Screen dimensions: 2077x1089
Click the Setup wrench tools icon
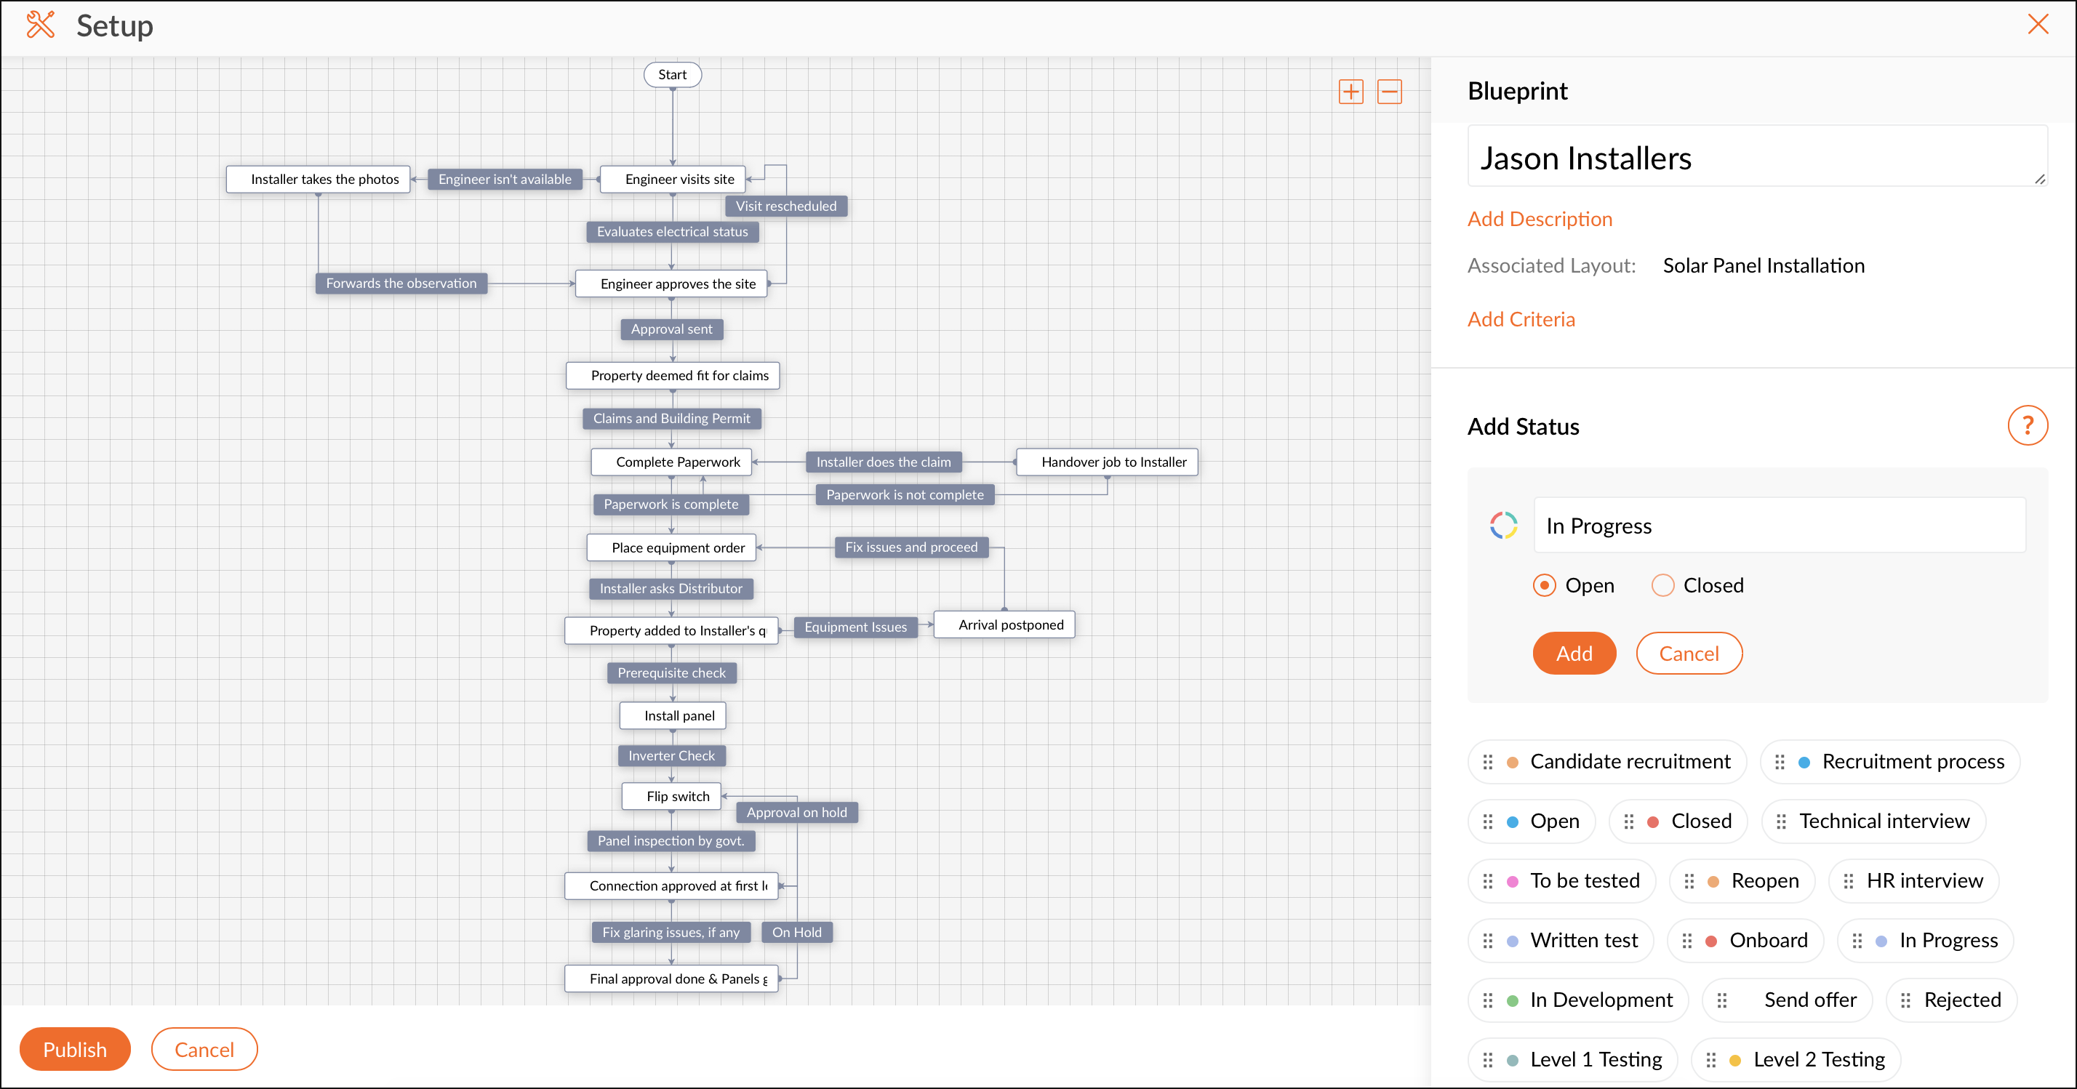40,25
